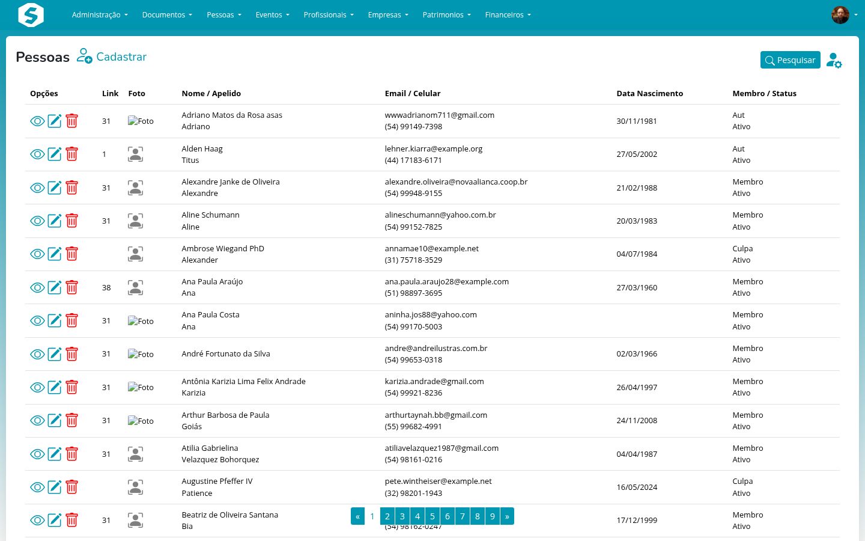Click the Data Nascimento column header
865x541 pixels.
[x=650, y=93]
